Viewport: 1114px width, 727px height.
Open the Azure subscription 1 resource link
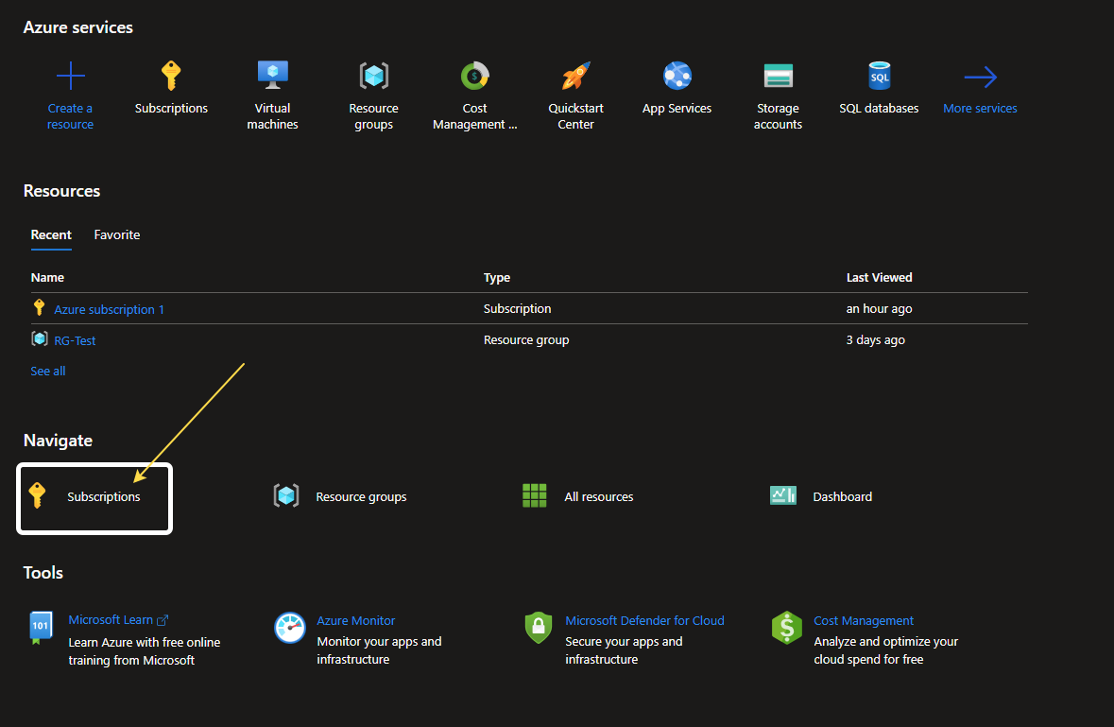pyautogui.click(x=110, y=308)
